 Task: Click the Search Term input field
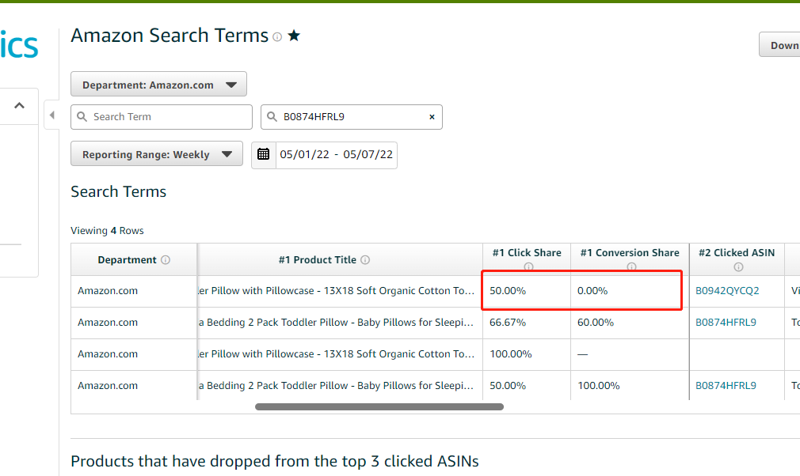click(162, 116)
